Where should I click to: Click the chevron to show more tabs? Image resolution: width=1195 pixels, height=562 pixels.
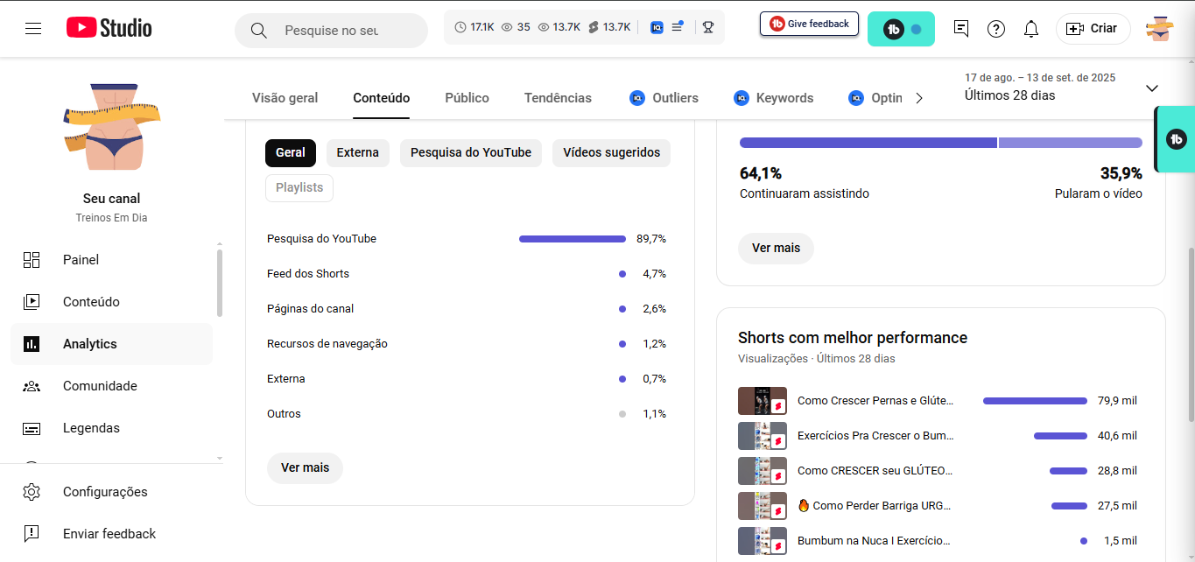tap(918, 98)
